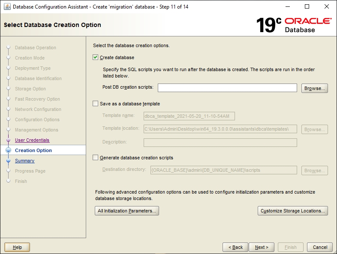Image resolution: width=337 pixels, height=254 pixels.
Task: Click the Creation Option step bullet
Action: 8,150
